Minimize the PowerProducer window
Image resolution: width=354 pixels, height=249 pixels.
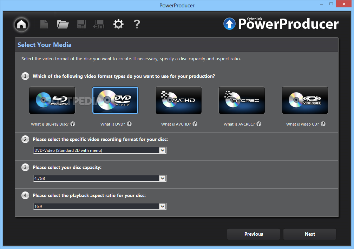coord(321,4)
